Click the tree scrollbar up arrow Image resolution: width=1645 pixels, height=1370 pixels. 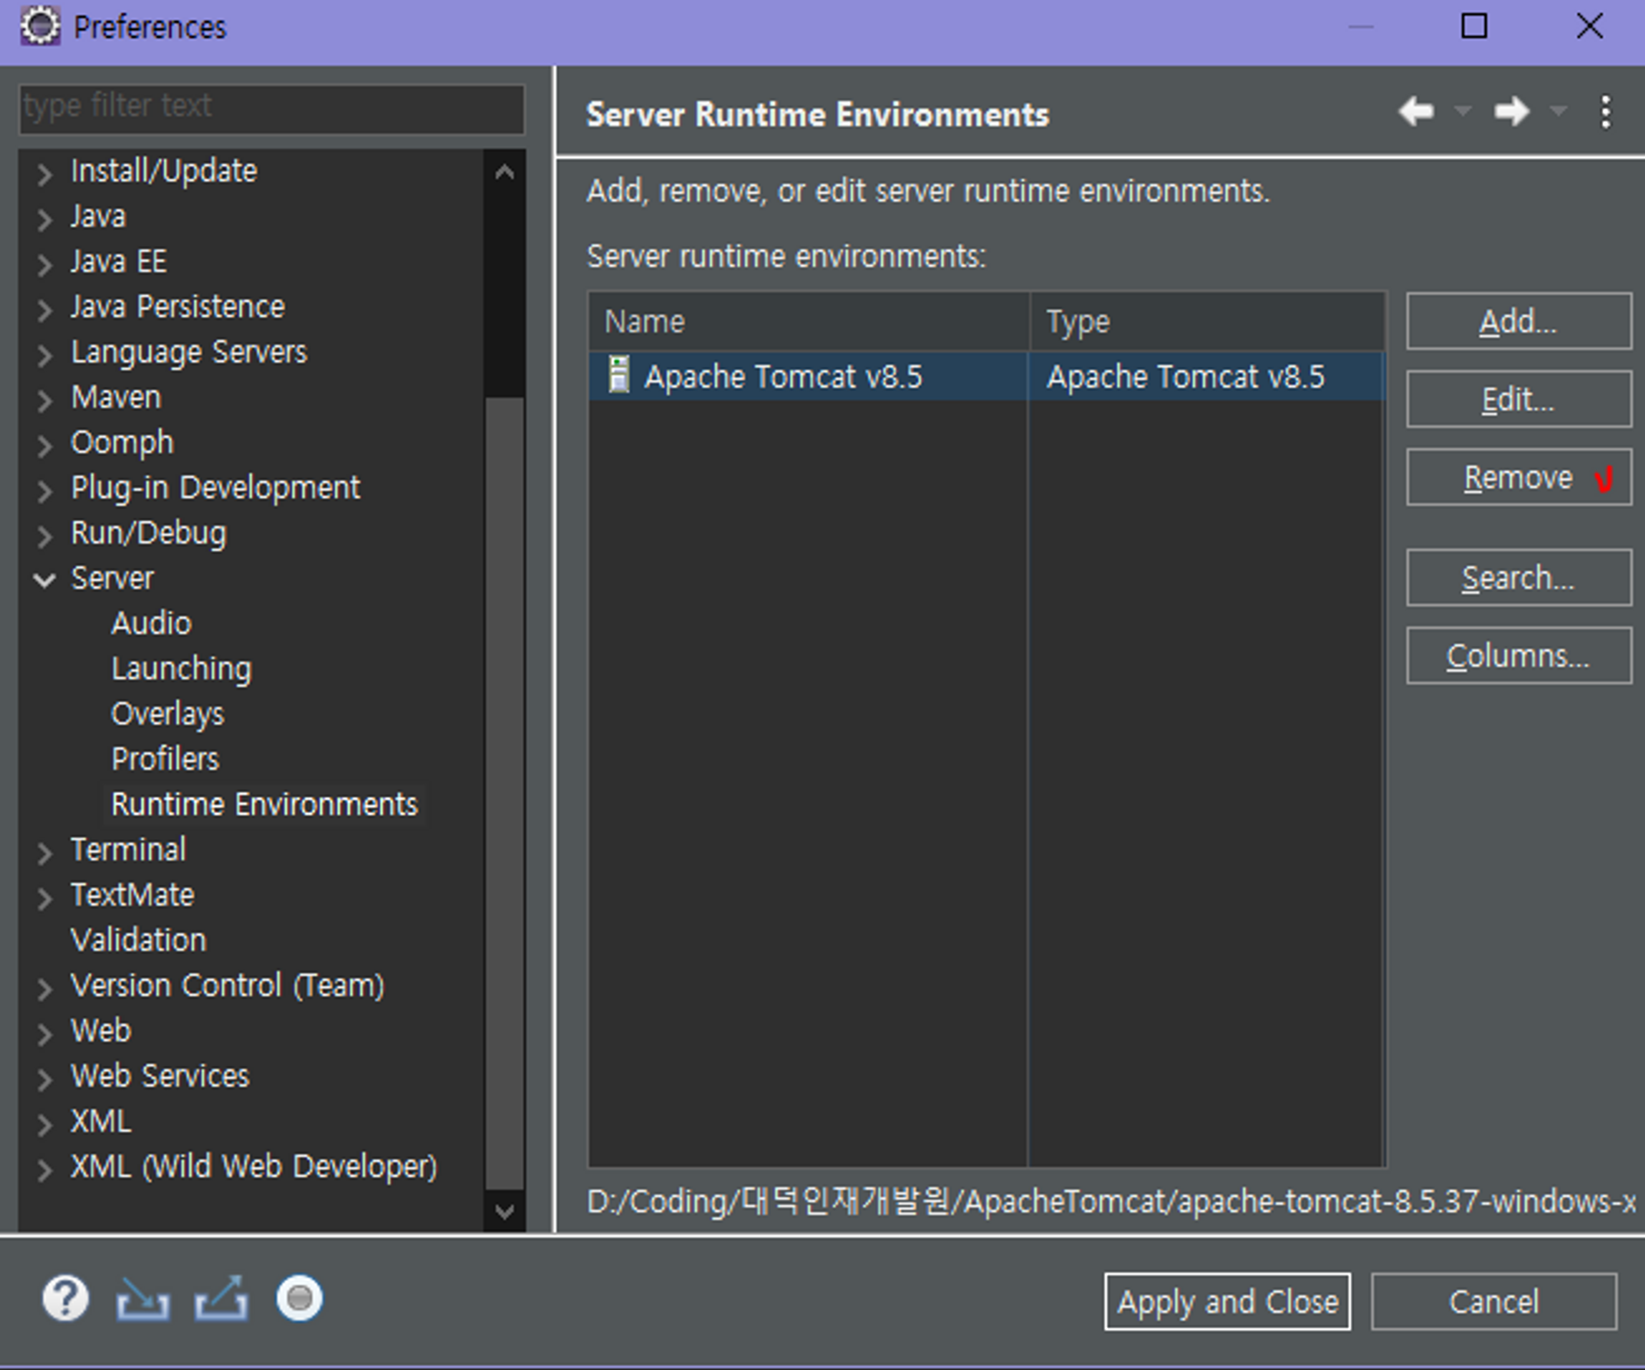pos(504,172)
